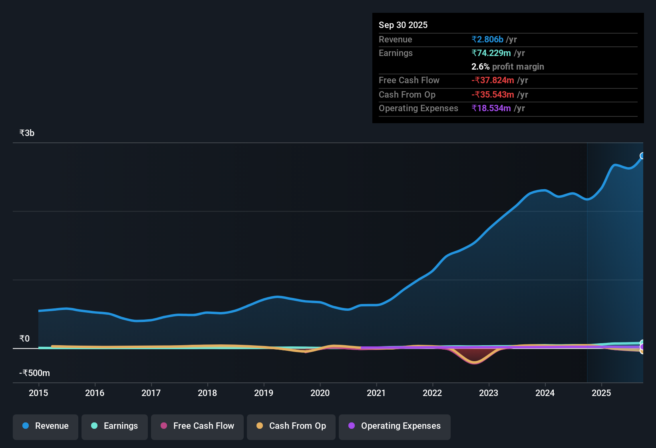Click the orange Cash From Op dot
656x448 pixels.
click(x=260, y=426)
